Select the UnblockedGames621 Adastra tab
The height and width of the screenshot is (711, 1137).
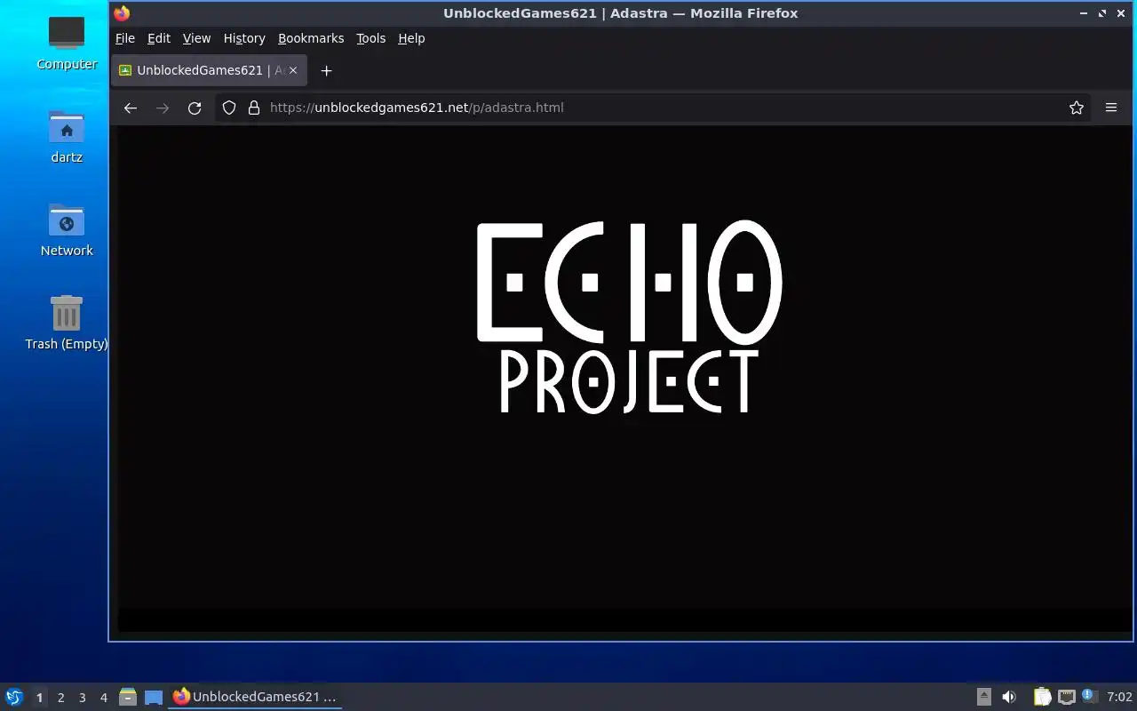(x=210, y=70)
